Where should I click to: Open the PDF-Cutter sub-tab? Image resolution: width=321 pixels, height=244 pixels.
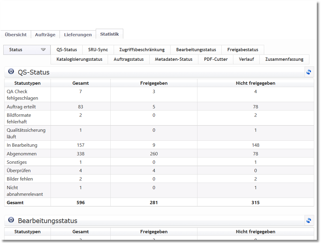click(x=216, y=59)
